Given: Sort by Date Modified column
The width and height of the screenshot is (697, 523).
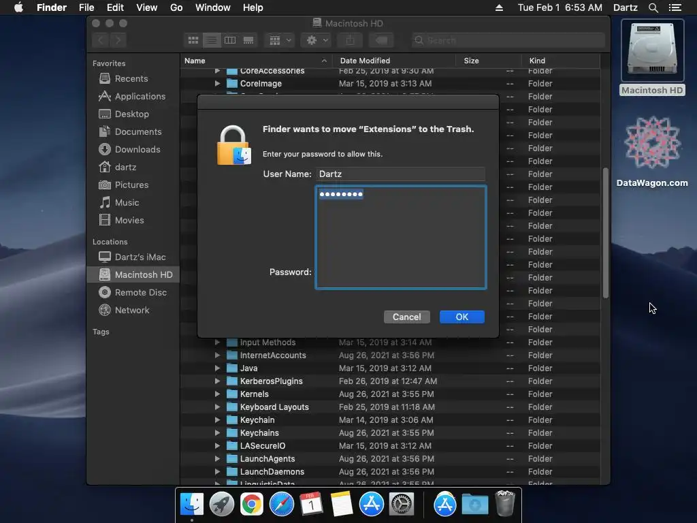Looking at the screenshot, I should pyautogui.click(x=394, y=61).
